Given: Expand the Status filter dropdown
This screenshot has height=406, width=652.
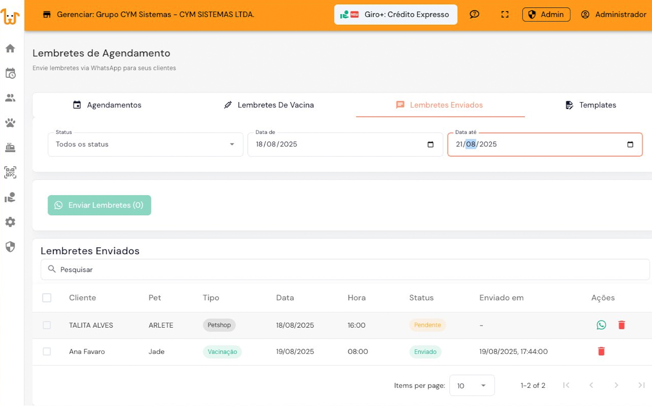Looking at the screenshot, I should [145, 144].
